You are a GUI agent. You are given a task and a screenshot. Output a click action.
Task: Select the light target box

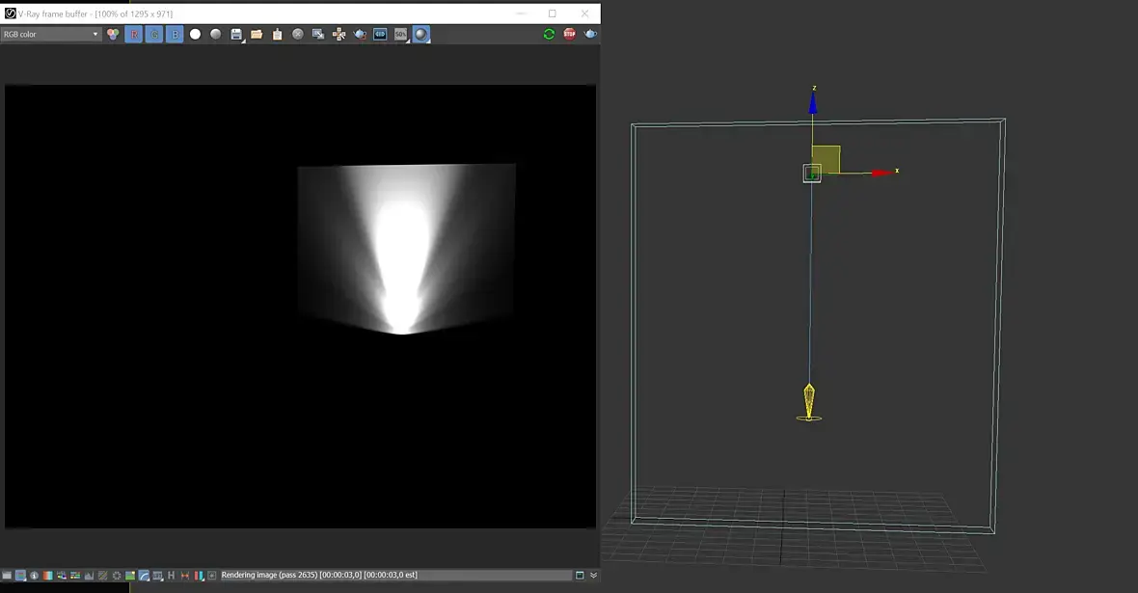coord(812,174)
